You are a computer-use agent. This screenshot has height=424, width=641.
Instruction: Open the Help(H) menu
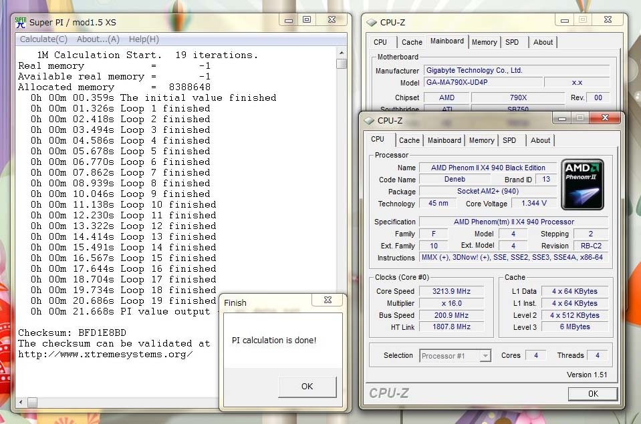(144, 39)
